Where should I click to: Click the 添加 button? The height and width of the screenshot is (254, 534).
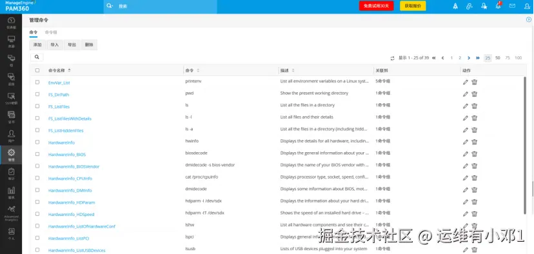pyautogui.click(x=37, y=45)
